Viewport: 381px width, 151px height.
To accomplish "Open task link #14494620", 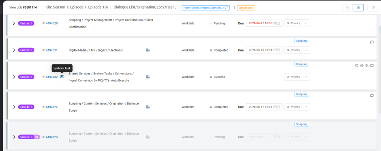I will click(x=50, y=23).
